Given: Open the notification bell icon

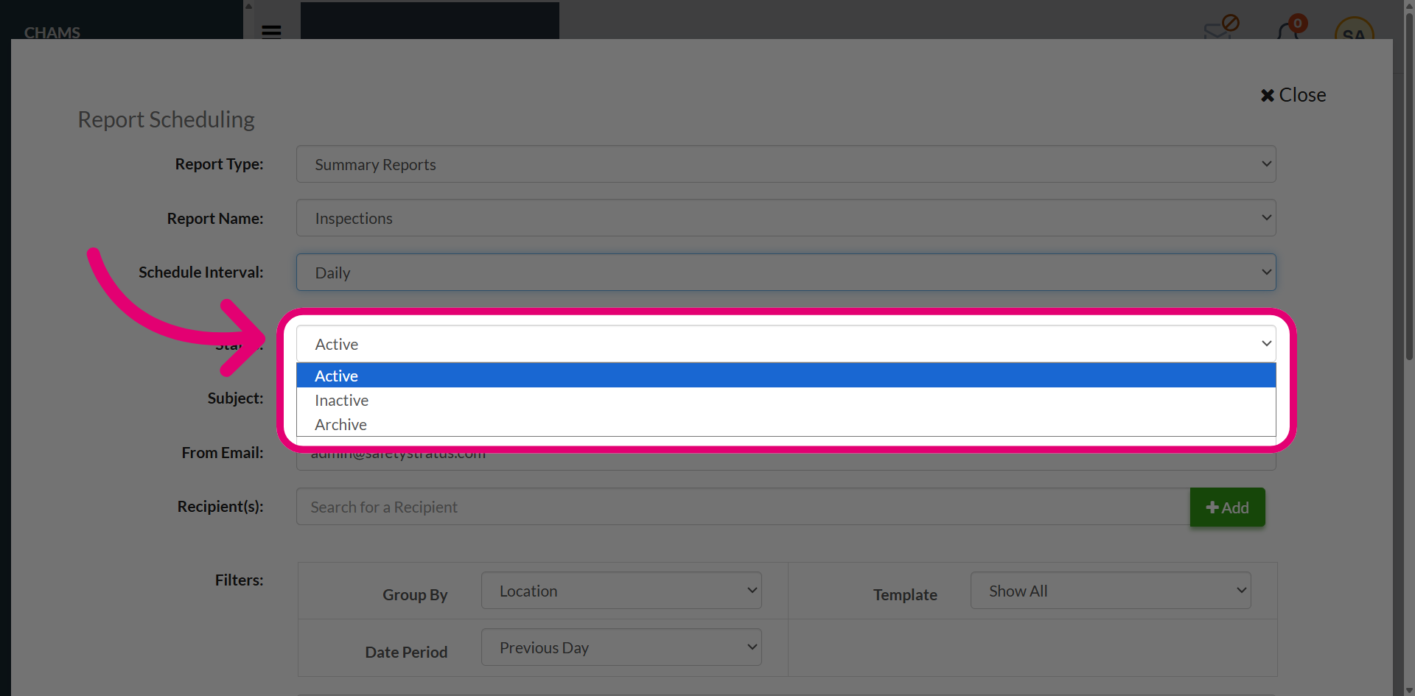Looking at the screenshot, I should point(1288,30).
